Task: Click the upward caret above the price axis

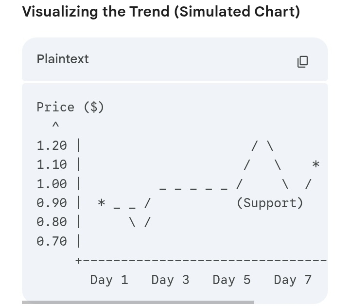Action: pos(55,126)
